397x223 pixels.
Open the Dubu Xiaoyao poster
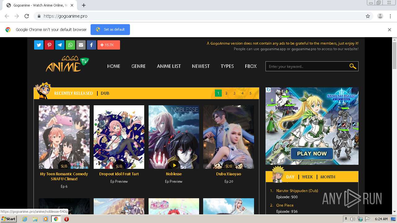tap(229, 137)
